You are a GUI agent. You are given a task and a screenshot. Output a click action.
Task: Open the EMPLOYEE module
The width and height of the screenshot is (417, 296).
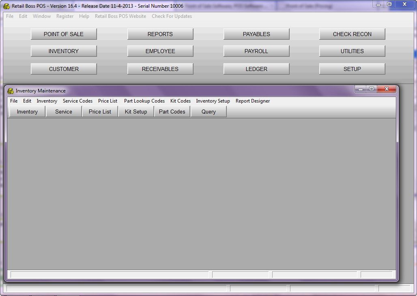[160, 51]
